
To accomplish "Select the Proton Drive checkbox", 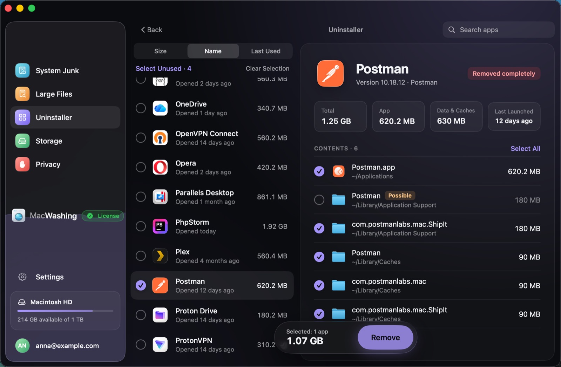I will (x=141, y=315).
